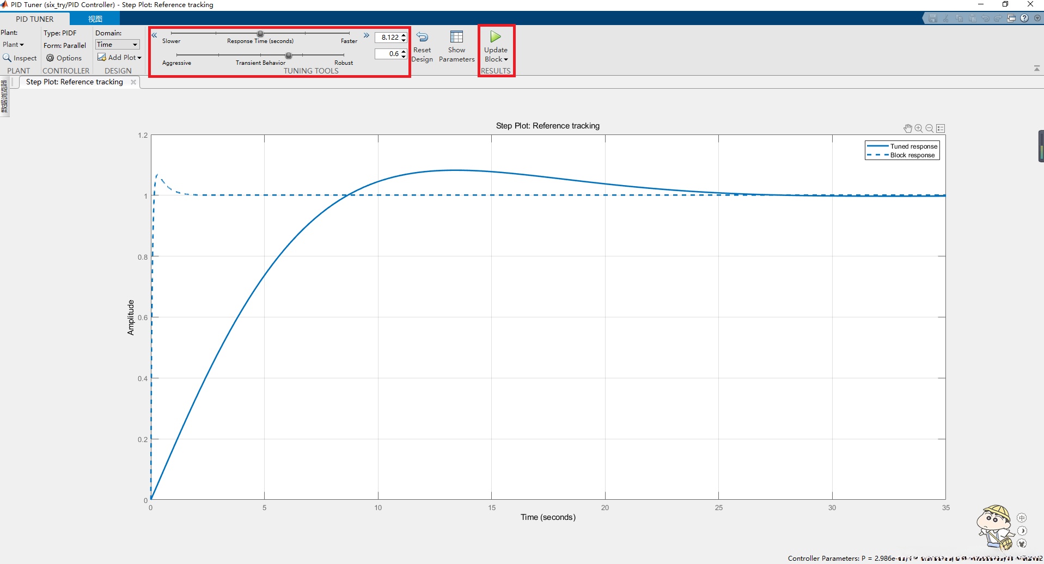Click the switch windows icon
This screenshot has width=1044, height=564.
[1011, 19]
